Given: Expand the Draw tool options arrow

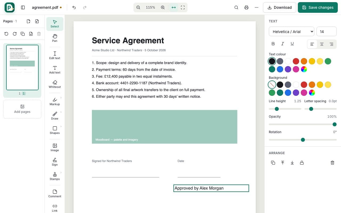Looking at the screenshot, I should click(x=61, y=112).
